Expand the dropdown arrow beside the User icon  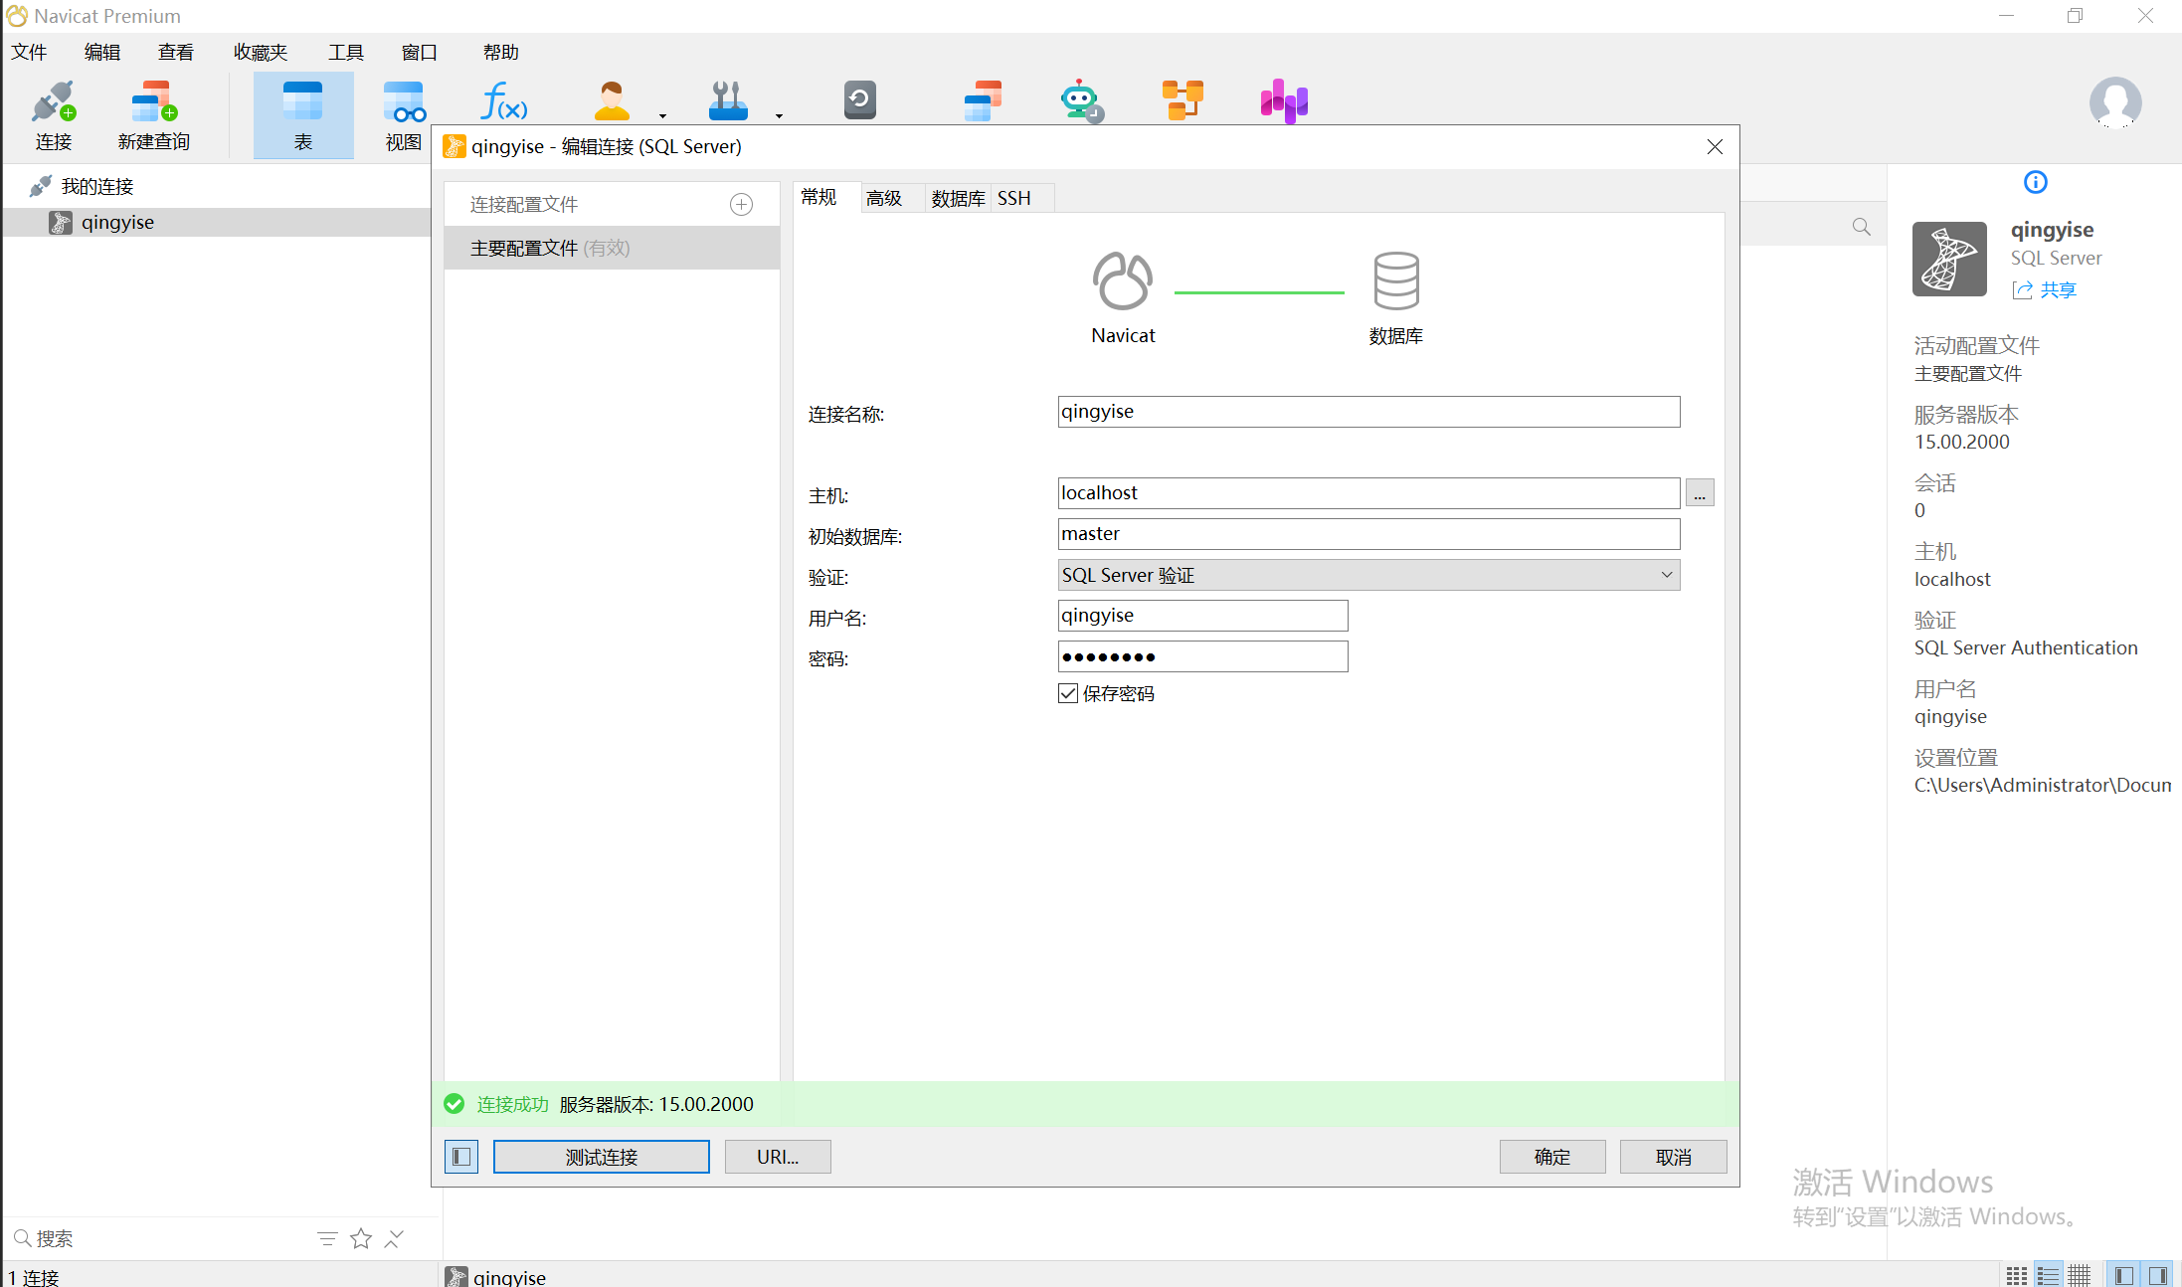(x=662, y=115)
